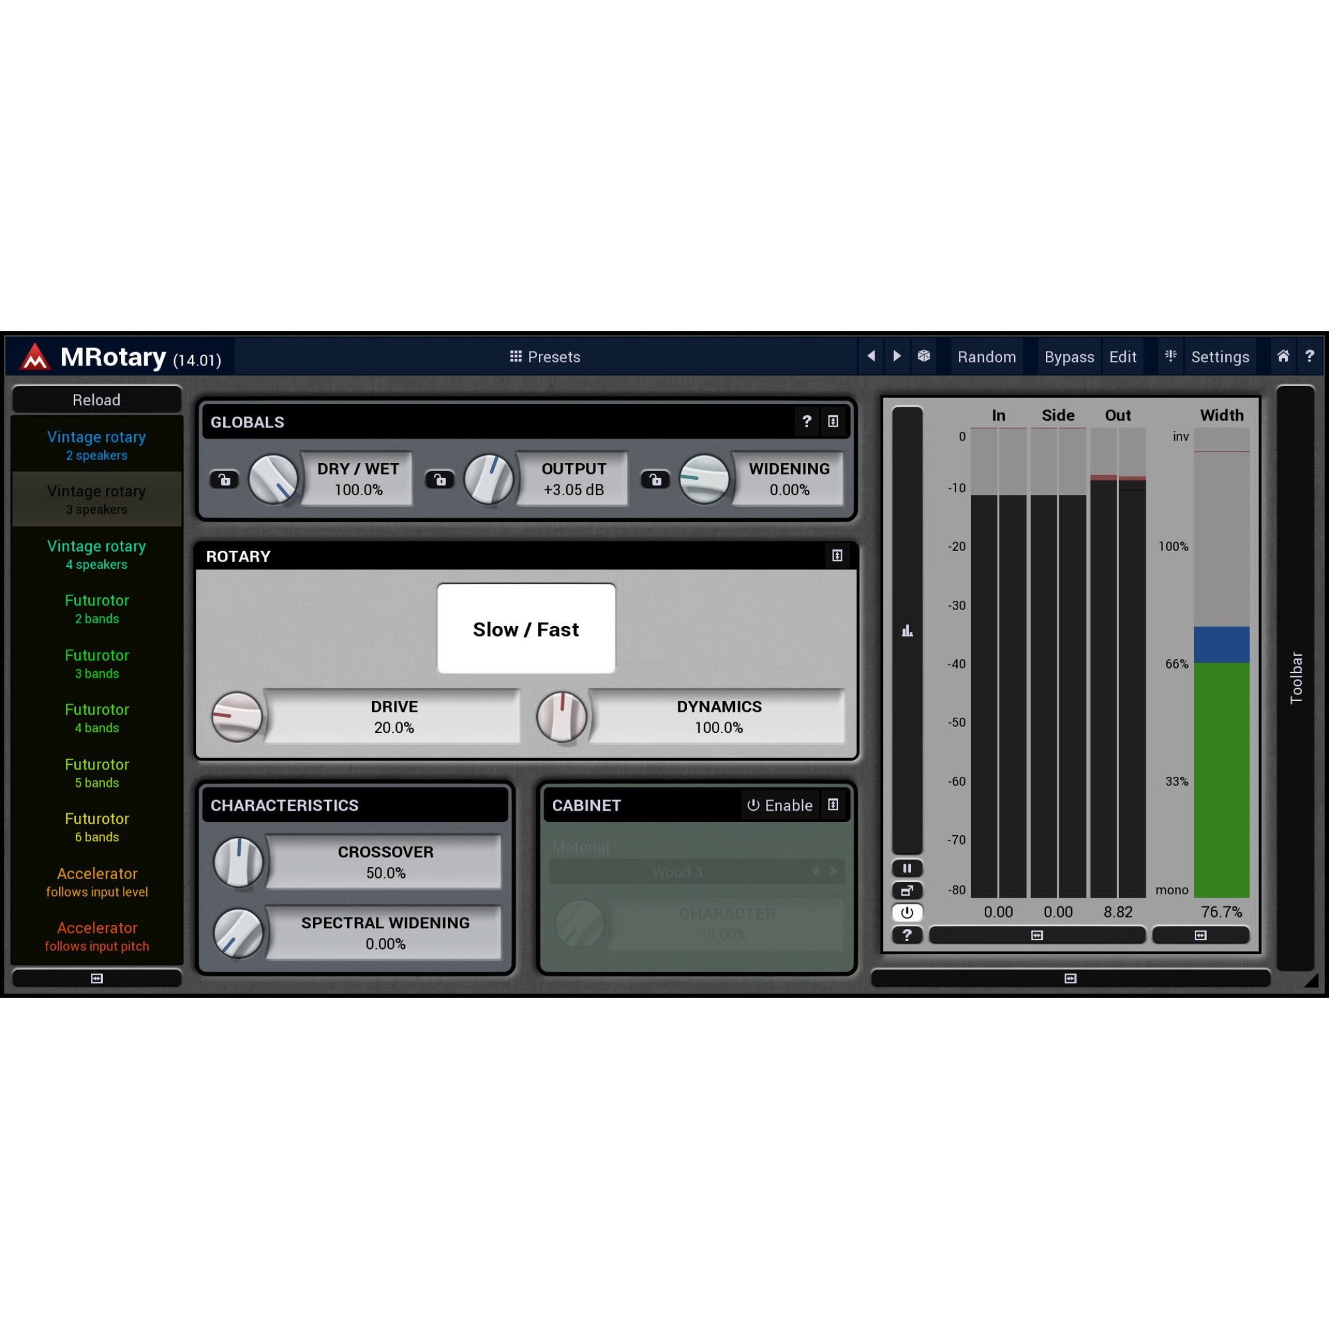Image resolution: width=1329 pixels, height=1329 pixels.
Task: Open the help question mark in header
Action: coord(1310,356)
